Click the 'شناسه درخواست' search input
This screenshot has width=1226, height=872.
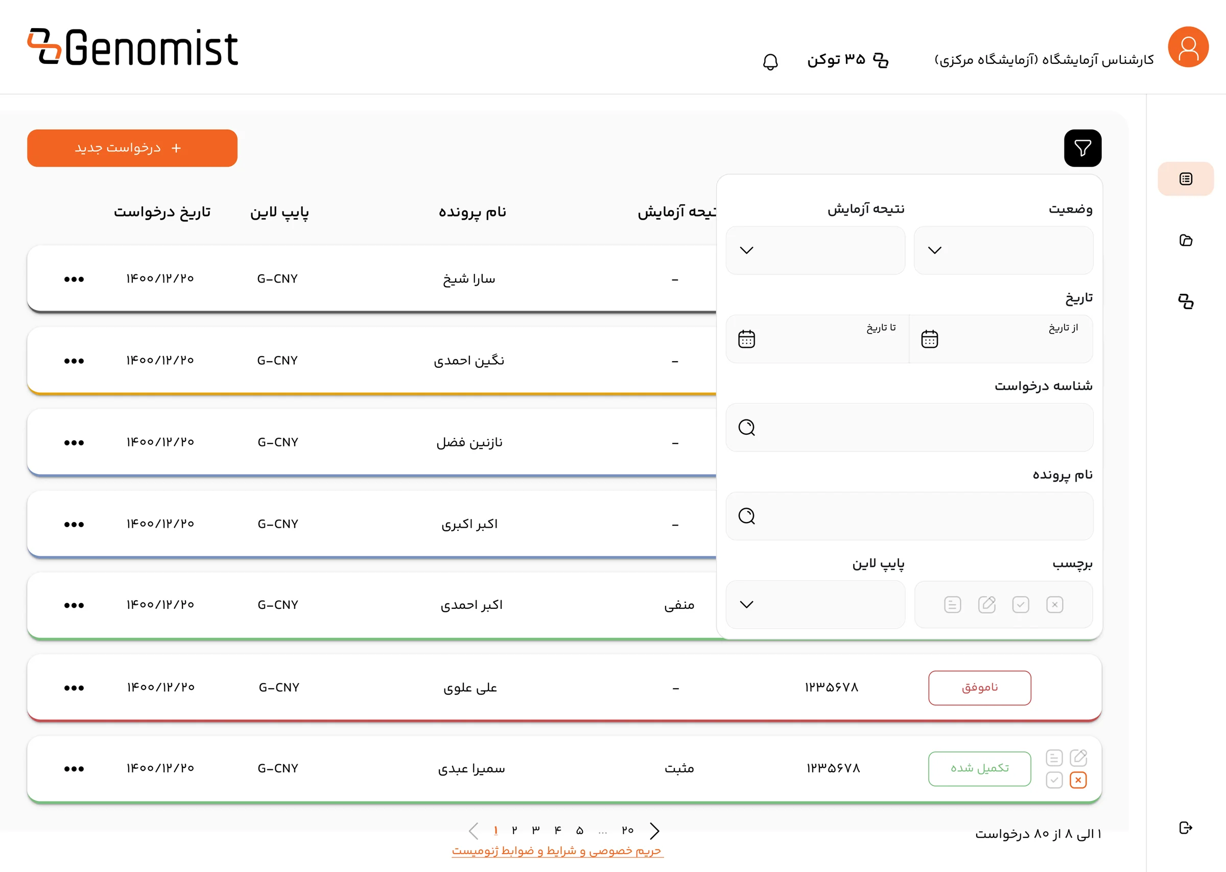click(x=909, y=428)
